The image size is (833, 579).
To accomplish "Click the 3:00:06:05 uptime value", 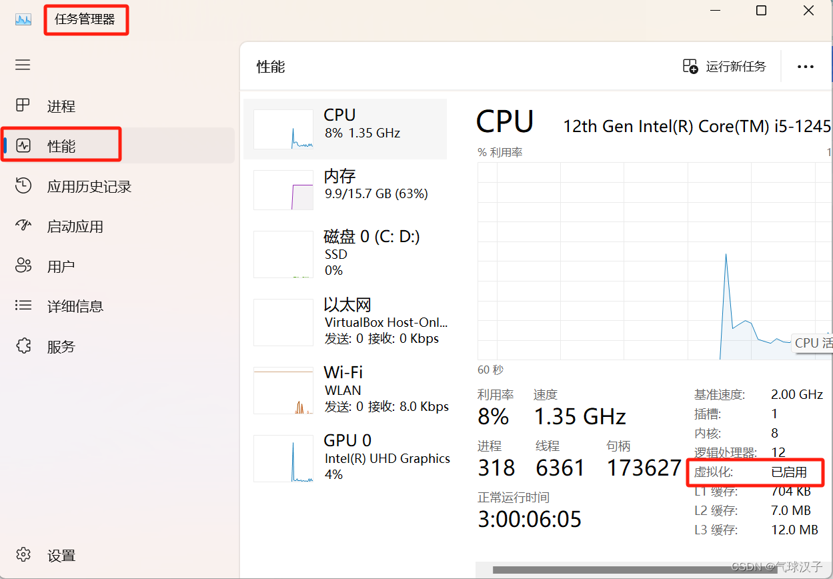I will point(530,519).
